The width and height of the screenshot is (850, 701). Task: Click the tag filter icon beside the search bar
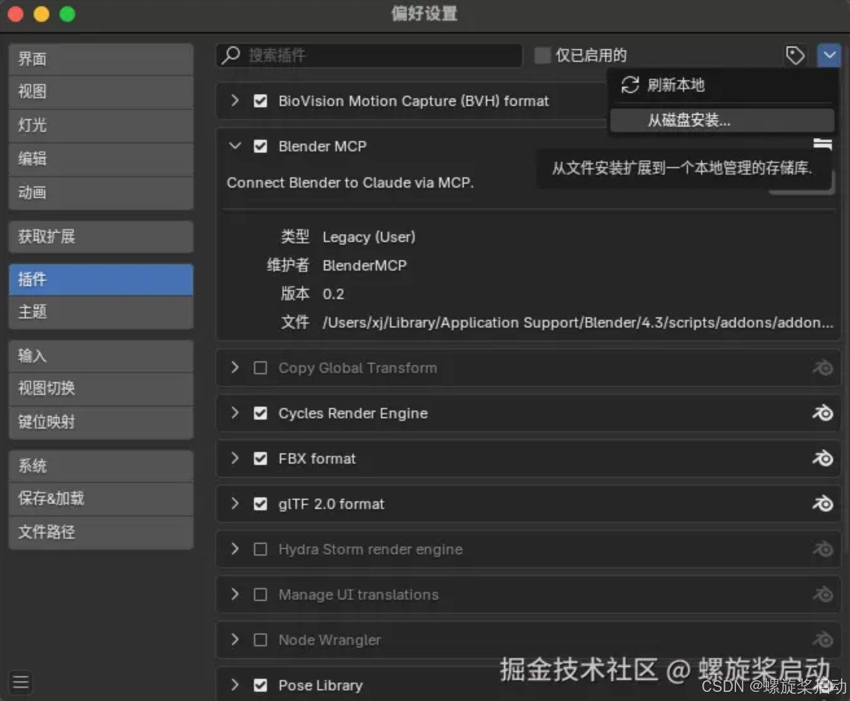796,55
